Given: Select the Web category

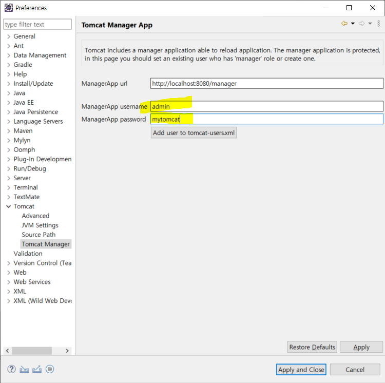Looking at the screenshot, I should (20, 273).
